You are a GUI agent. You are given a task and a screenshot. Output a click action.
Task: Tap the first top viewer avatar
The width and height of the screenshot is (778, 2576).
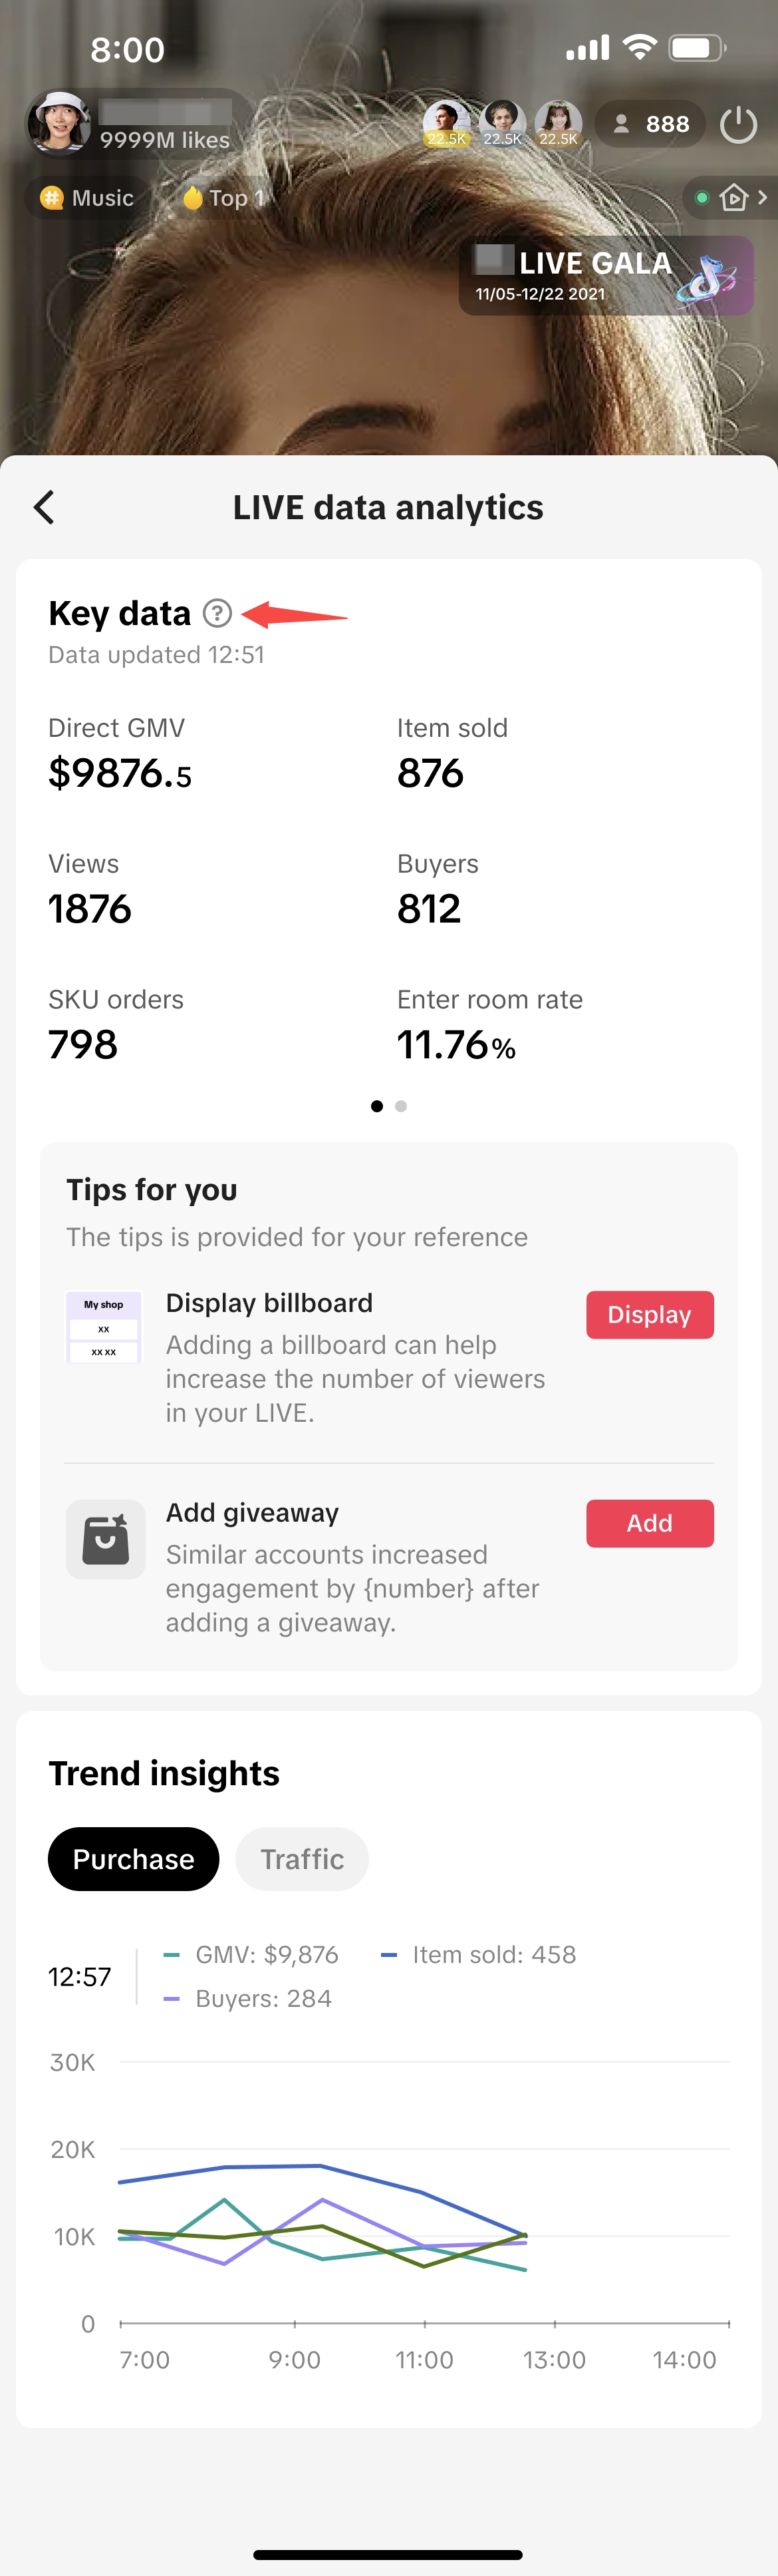pyautogui.click(x=446, y=124)
